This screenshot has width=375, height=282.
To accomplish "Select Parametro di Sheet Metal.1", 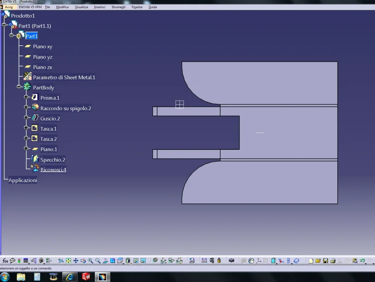I will point(64,78).
